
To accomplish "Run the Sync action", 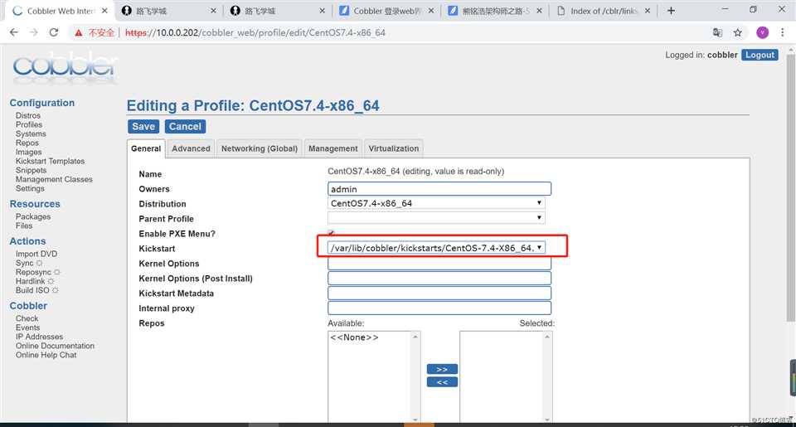I will pyautogui.click(x=24, y=263).
